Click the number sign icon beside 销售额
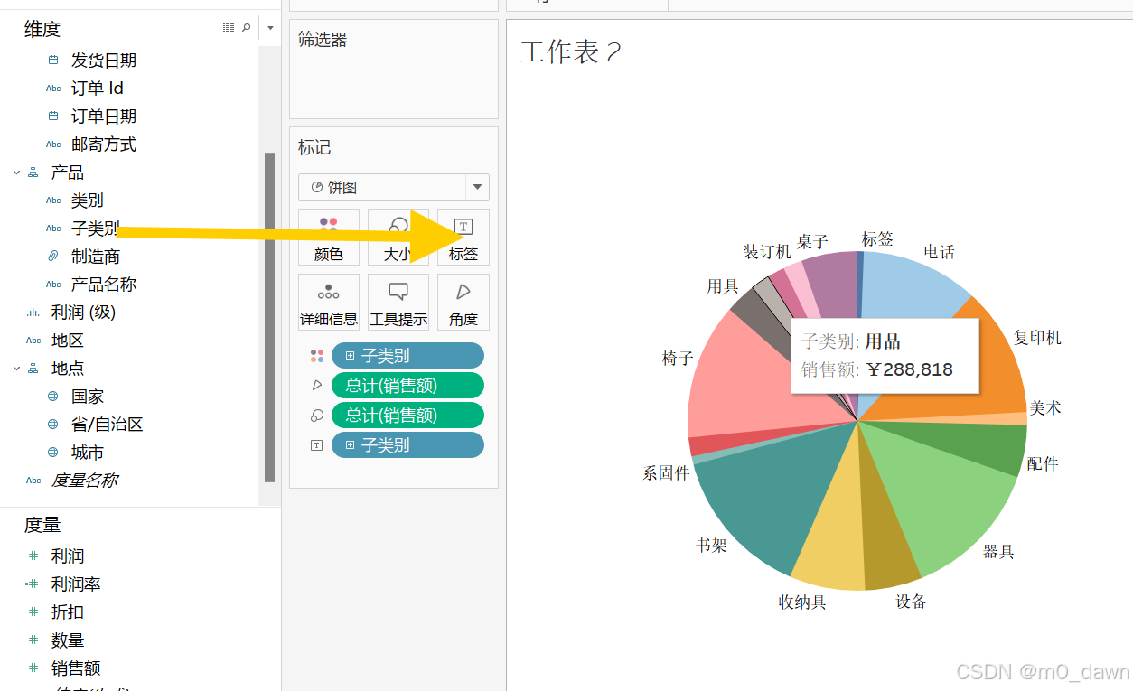This screenshot has height=691, width=1133. 33,668
